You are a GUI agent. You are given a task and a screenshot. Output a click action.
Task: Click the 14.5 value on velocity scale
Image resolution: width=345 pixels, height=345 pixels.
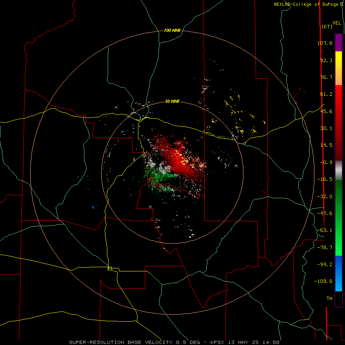pyautogui.click(x=326, y=145)
